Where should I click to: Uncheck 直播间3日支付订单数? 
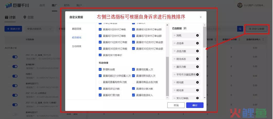[x=100, y=29]
